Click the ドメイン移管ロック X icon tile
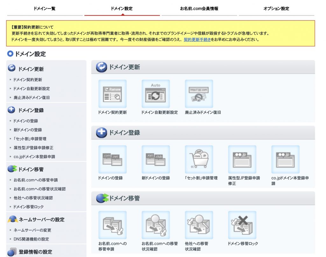326x257 pixels. (x=242, y=225)
